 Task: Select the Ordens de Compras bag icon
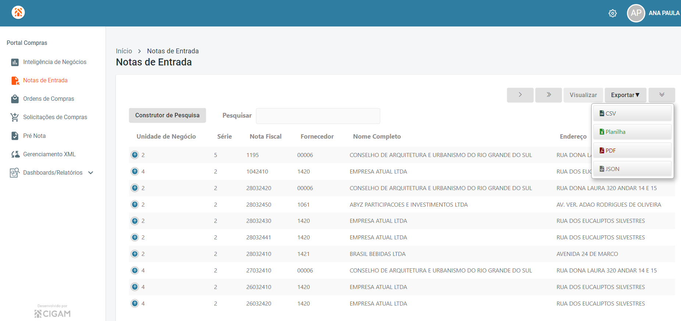[15, 99]
